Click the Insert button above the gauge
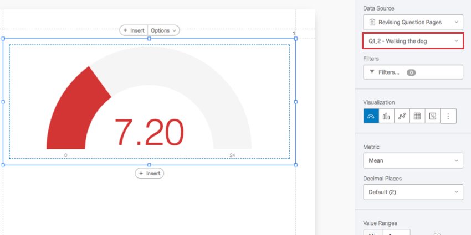 pyautogui.click(x=134, y=30)
